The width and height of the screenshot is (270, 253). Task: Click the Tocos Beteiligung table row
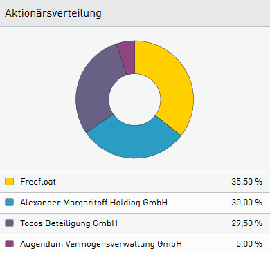click(x=135, y=223)
